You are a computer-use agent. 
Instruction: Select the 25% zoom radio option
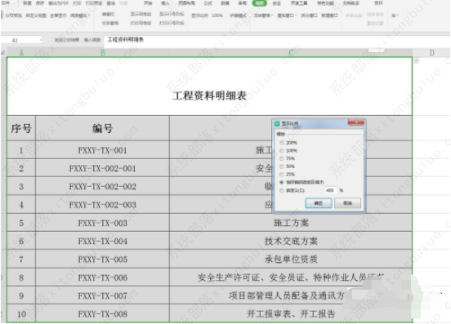[287, 175]
